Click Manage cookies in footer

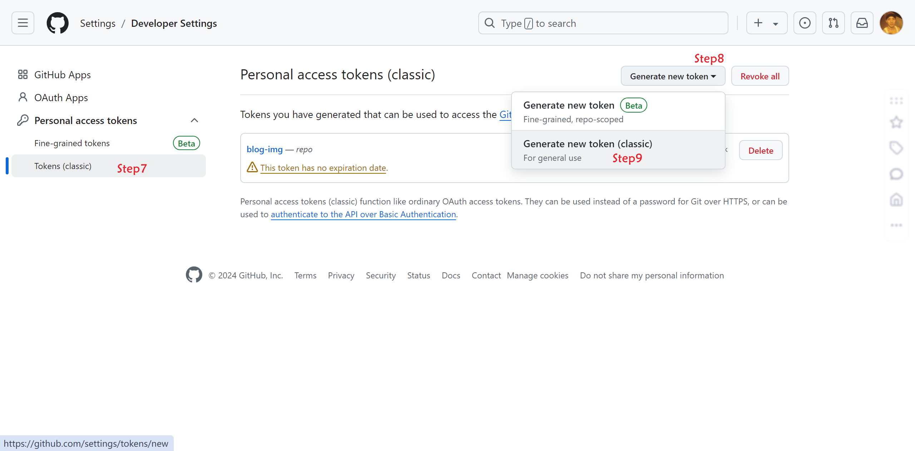click(538, 276)
